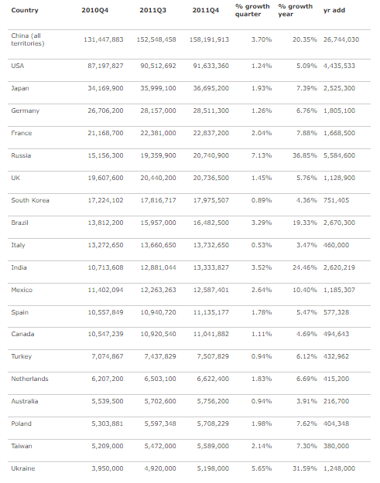Click Canada's 2011Q3 value 10,920,540
Screen dimensions: 380x483
[x=158, y=334]
